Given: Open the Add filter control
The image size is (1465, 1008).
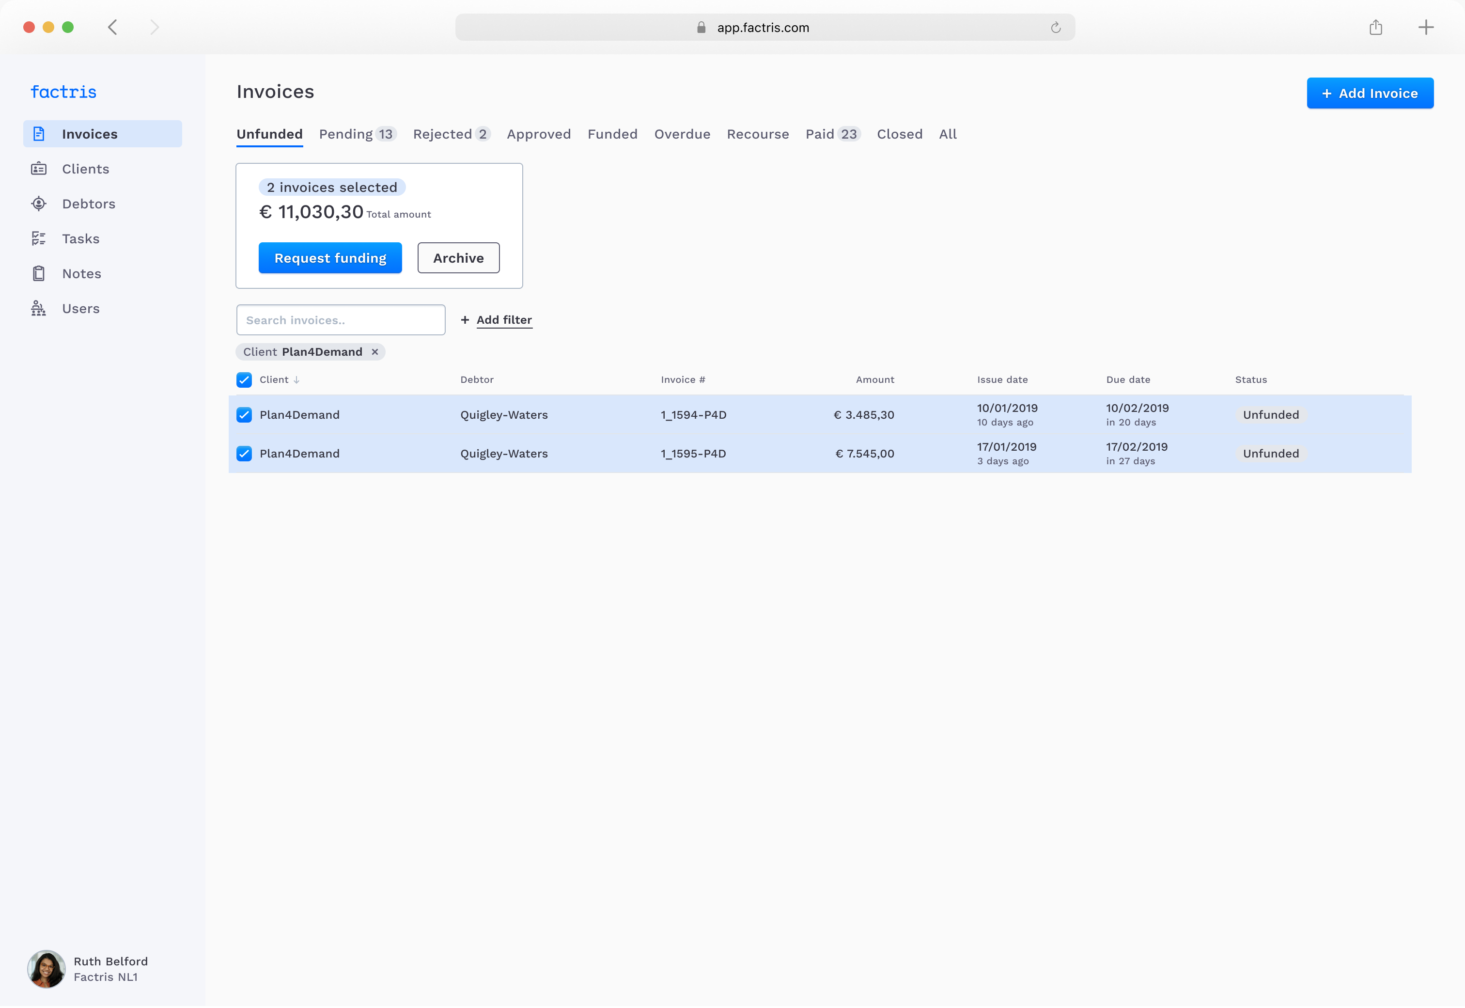Looking at the screenshot, I should tap(504, 319).
